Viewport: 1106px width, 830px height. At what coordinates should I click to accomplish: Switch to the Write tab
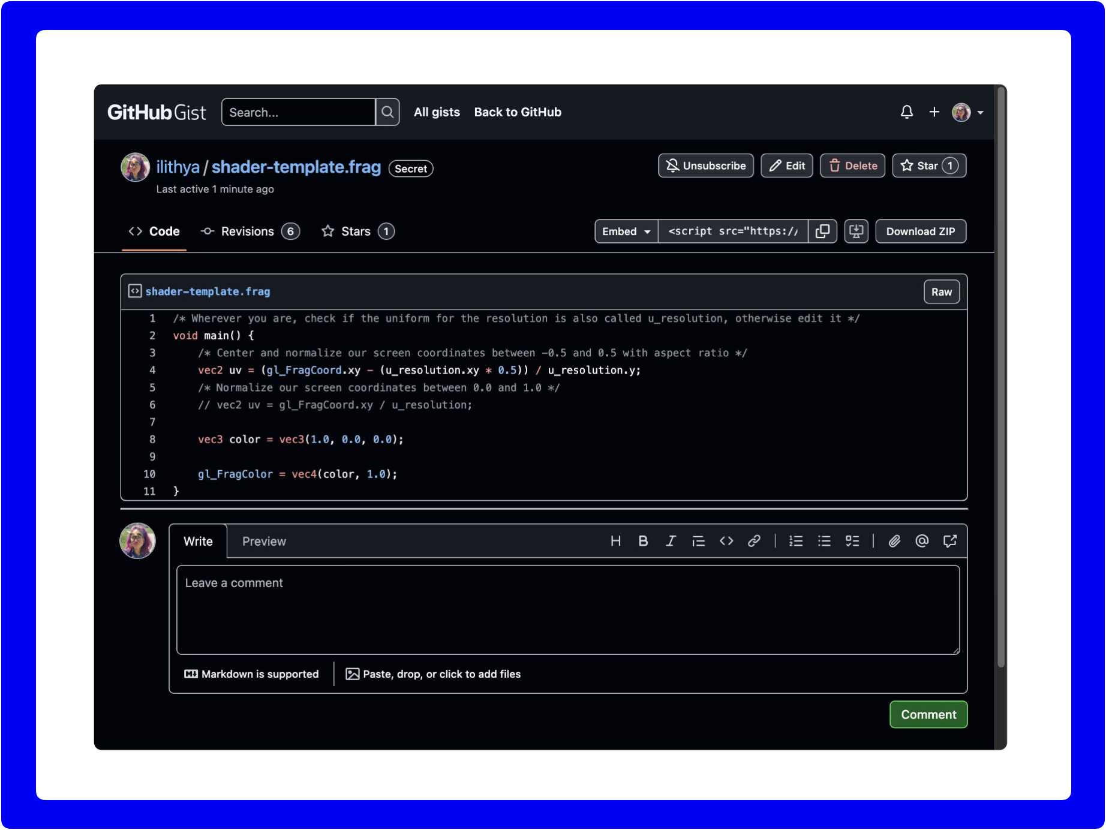tap(198, 541)
